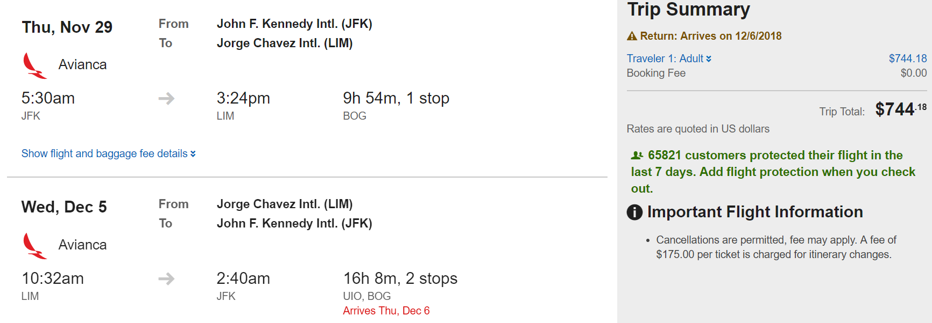
Task: Click the return flight arrow icon
Action: (166, 278)
